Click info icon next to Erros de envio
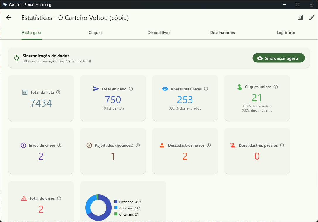This screenshot has width=318, height=222. [59, 145]
